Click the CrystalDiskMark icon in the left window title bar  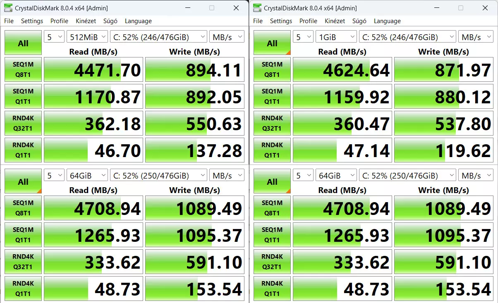click(8, 8)
